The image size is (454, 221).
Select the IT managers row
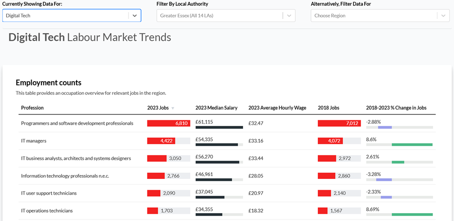(34, 141)
